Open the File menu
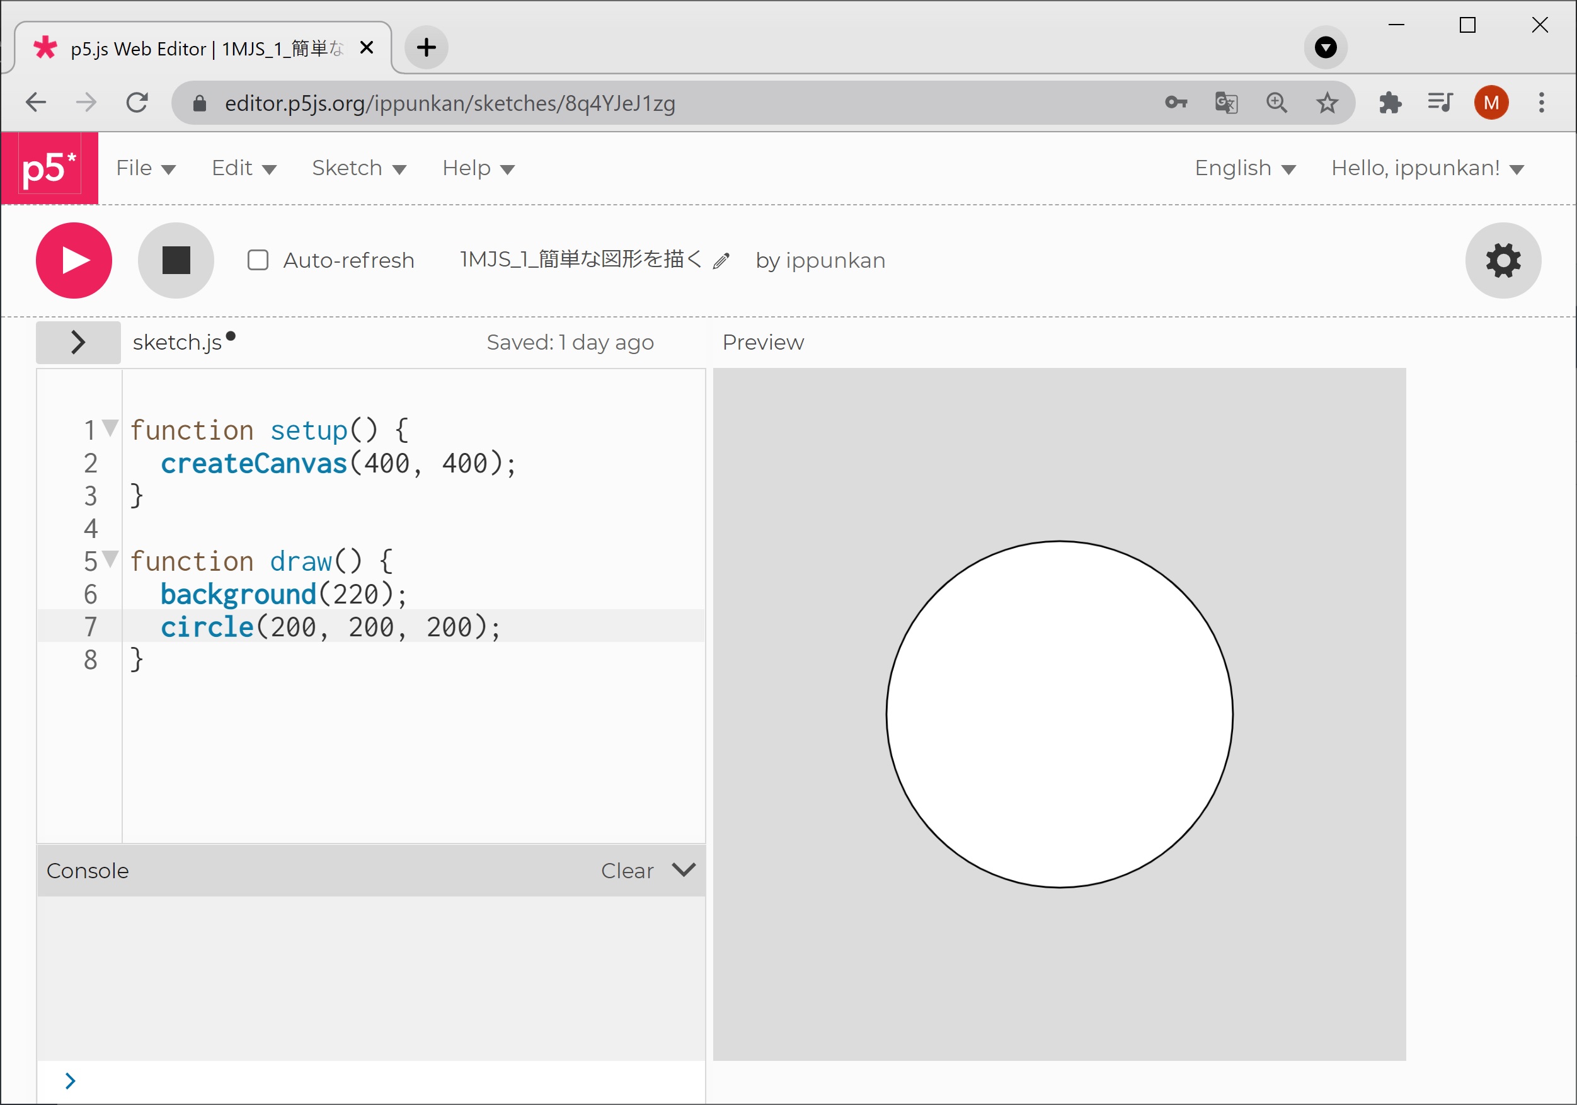 [x=146, y=168]
